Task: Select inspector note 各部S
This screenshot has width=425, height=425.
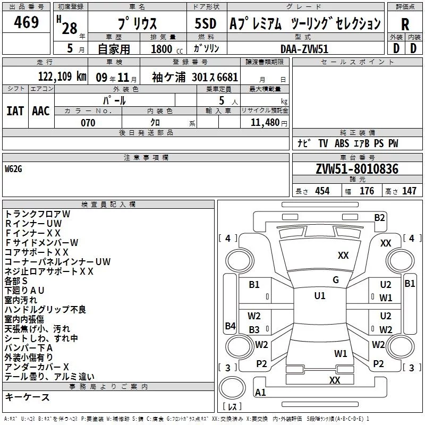Action: click(x=16, y=281)
